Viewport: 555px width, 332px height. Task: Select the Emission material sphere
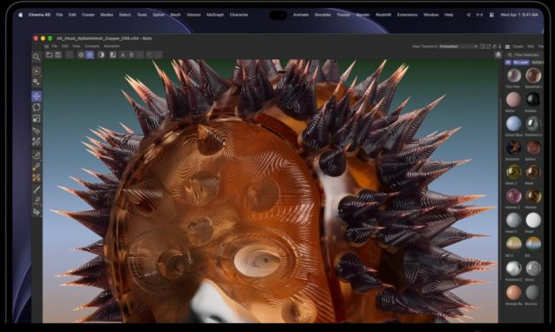point(513,148)
